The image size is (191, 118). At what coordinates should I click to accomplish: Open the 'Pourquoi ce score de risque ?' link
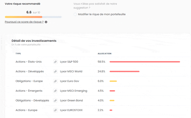click(x=24, y=22)
